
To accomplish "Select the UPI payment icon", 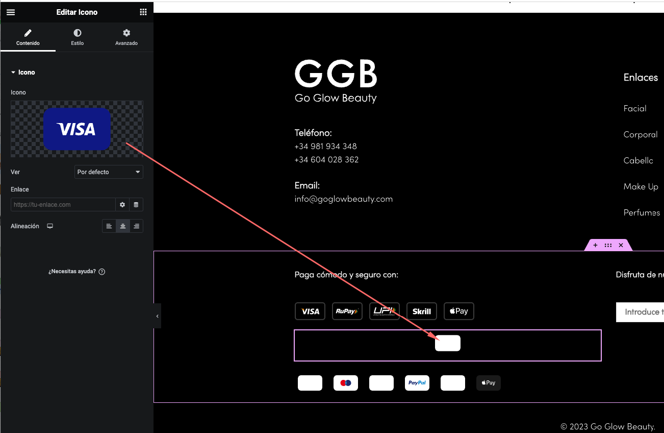I will [x=385, y=311].
